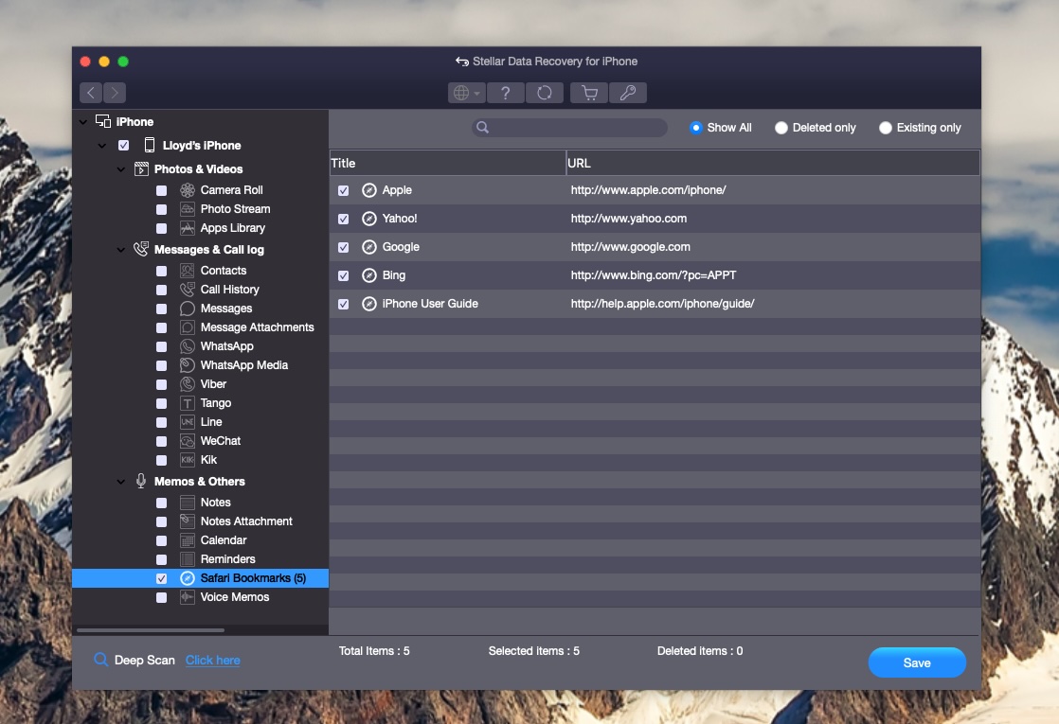Select the http://www.yahoo.com URL cell

[629, 219]
